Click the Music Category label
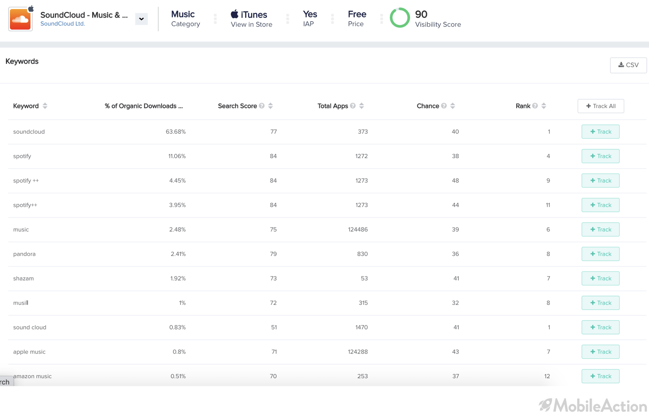 [x=186, y=19]
